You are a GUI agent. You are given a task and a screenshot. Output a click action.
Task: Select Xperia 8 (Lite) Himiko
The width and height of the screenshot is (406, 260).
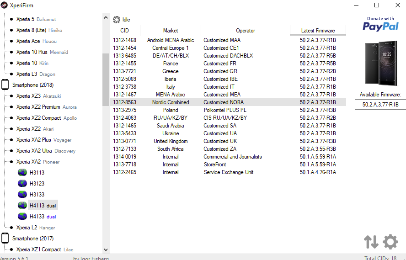(x=39, y=30)
